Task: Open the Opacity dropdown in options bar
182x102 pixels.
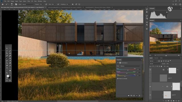Action: click(x=44, y=4)
